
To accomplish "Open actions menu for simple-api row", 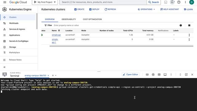I will pos(189,35).
